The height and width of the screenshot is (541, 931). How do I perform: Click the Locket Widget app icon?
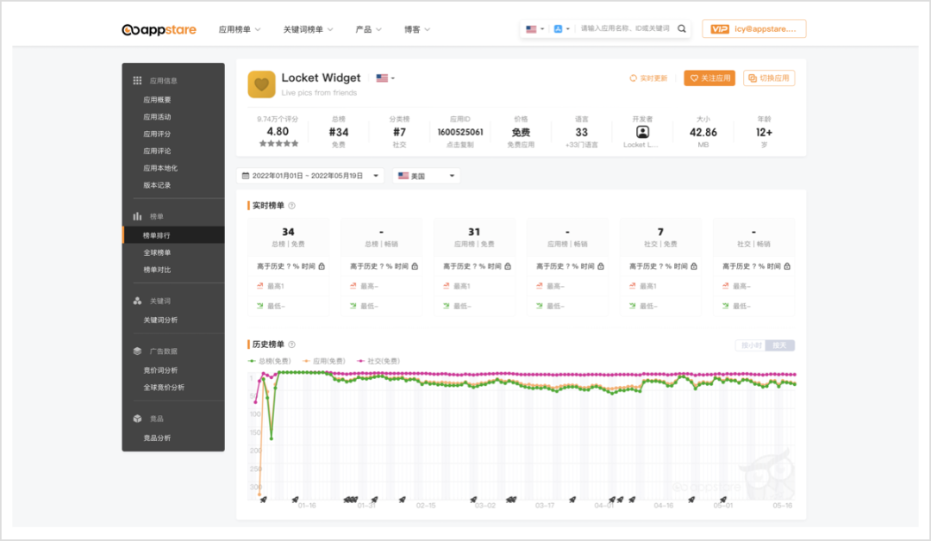(x=261, y=84)
